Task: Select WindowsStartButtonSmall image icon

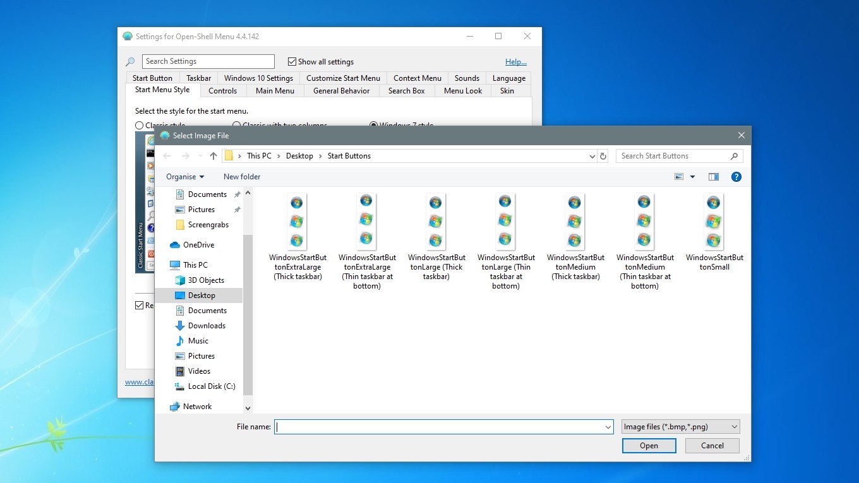Action: click(714, 222)
